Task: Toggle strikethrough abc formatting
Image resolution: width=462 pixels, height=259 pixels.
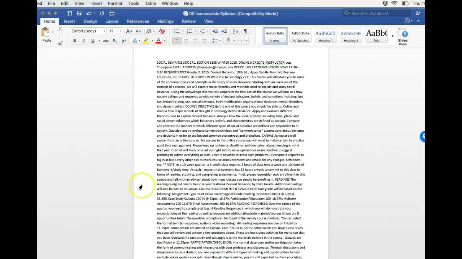Action: 106,41
